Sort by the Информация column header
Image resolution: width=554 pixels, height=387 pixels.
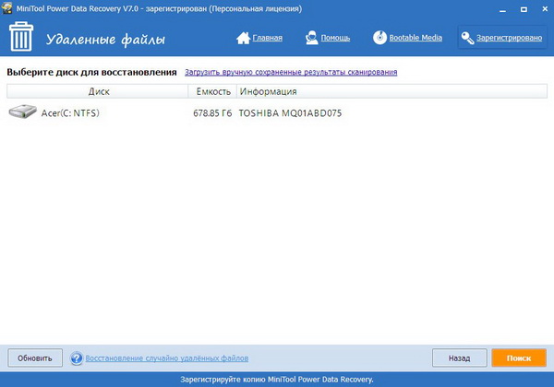(x=268, y=91)
